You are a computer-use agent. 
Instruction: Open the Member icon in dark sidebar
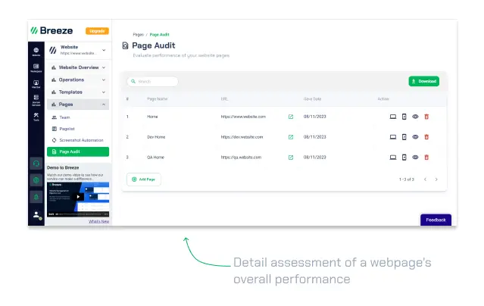click(36, 84)
